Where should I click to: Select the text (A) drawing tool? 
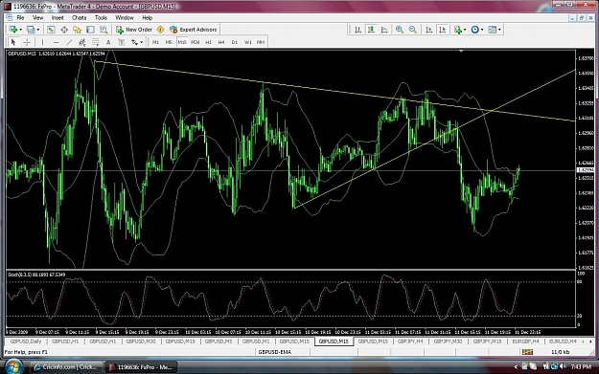108,42
